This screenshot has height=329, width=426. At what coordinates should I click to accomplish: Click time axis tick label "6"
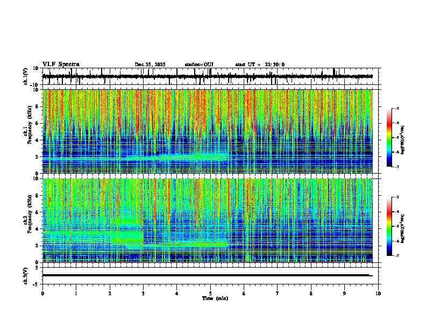click(244, 294)
